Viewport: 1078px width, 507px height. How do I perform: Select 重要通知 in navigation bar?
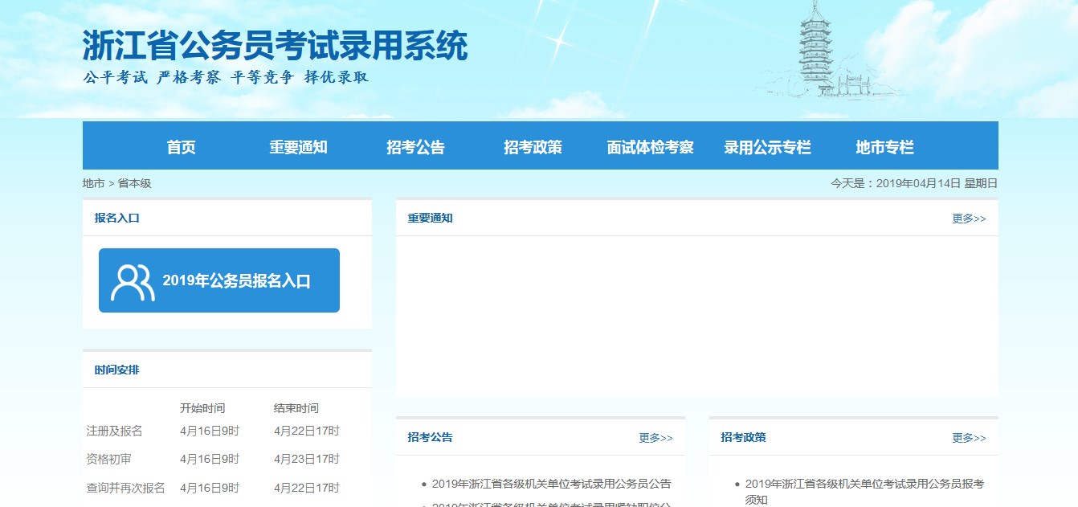(298, 147)
